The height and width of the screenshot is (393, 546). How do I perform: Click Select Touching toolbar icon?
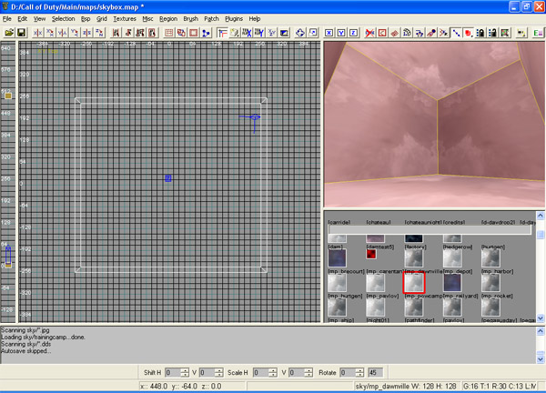(x=127, y=33)
